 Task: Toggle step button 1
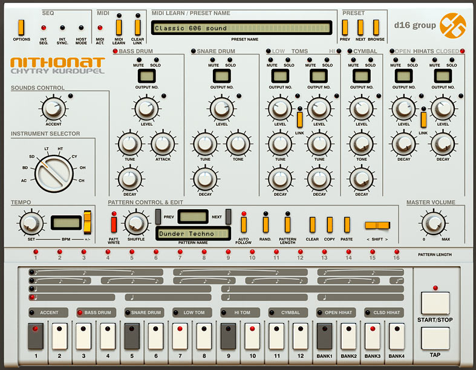coord(36,336)
